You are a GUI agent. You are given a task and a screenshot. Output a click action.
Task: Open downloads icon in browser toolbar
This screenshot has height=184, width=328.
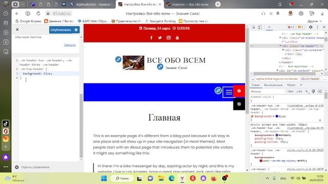[x=322, y=14]
